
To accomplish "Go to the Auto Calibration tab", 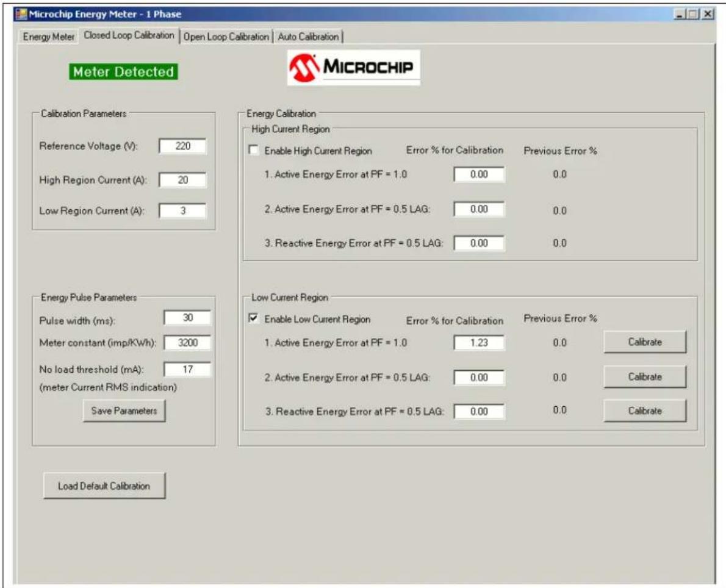I will click(x=308, y=37).
